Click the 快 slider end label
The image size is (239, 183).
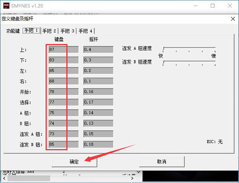(161, 56)
